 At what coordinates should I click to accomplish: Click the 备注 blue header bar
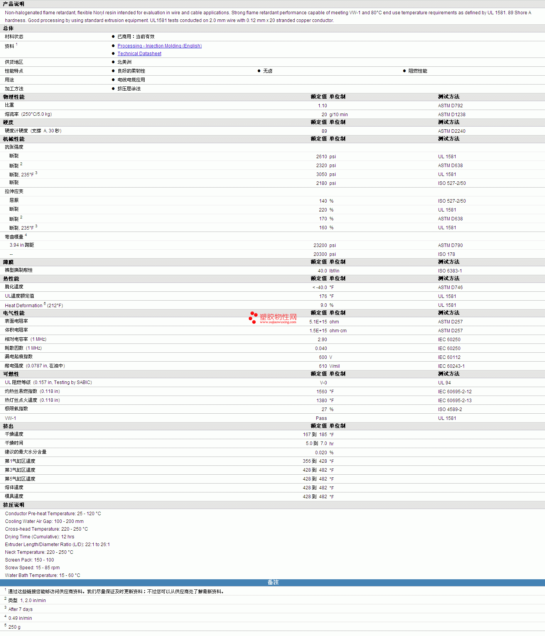[x=272, y=583]
